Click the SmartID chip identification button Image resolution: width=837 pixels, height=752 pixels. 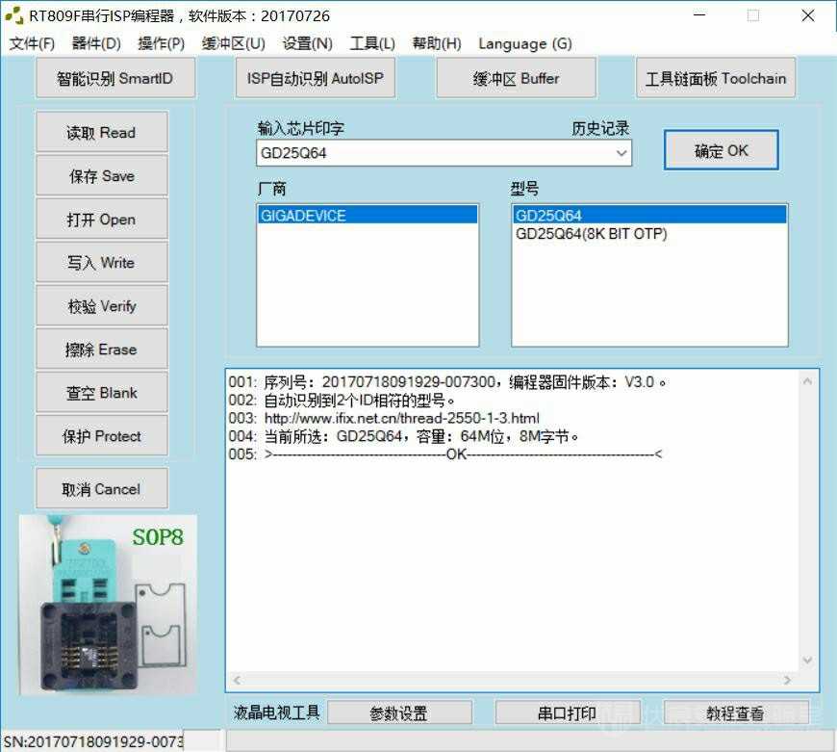(x=115, y=78)
